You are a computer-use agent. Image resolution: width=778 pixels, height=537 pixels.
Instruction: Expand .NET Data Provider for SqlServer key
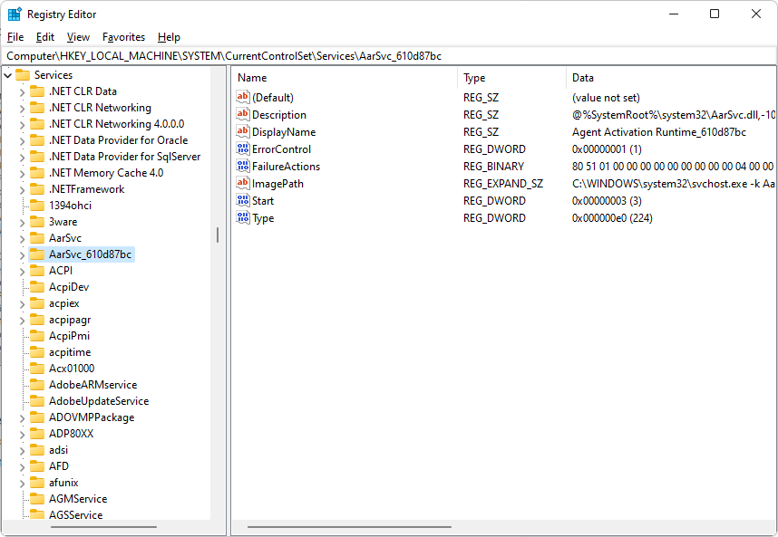click(x=23, y=157)
